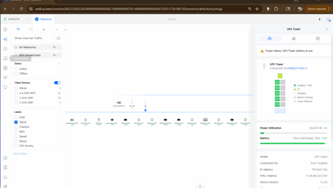Uncheck the Signal label checkbox
This screenshot has height=188, width=333.
pyautogui.click(x=16, y=122)
